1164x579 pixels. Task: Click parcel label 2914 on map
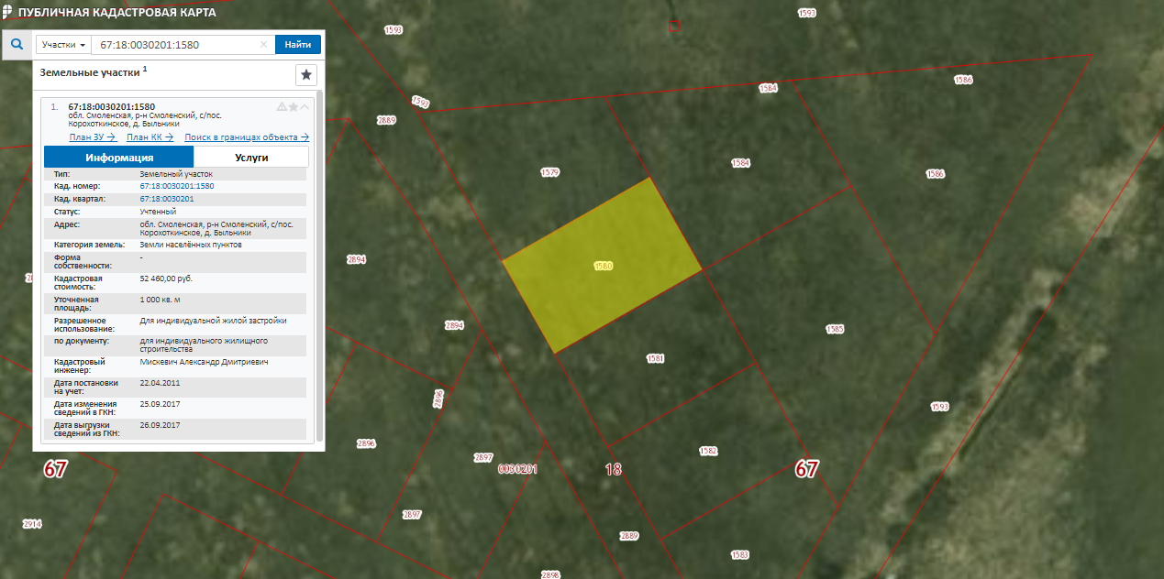[32, 524]
